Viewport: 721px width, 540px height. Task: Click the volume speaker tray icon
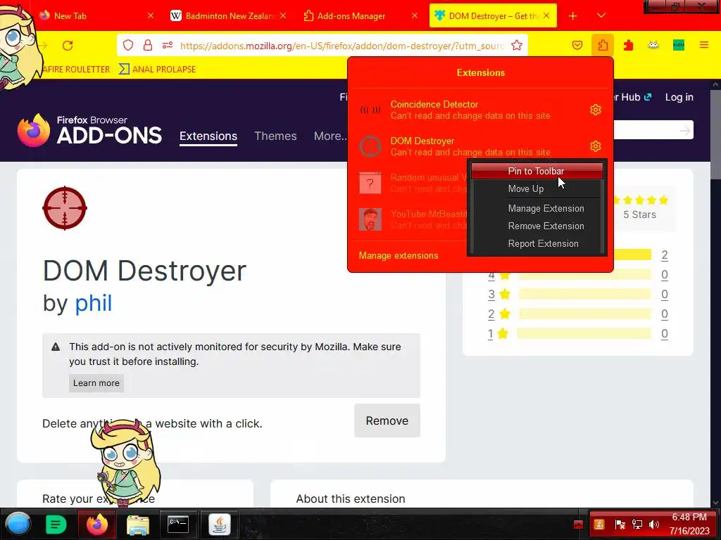click(x=654, y=525)
